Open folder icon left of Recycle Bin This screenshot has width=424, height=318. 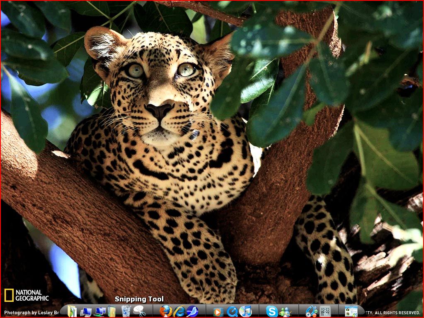(x=112, y=311)
